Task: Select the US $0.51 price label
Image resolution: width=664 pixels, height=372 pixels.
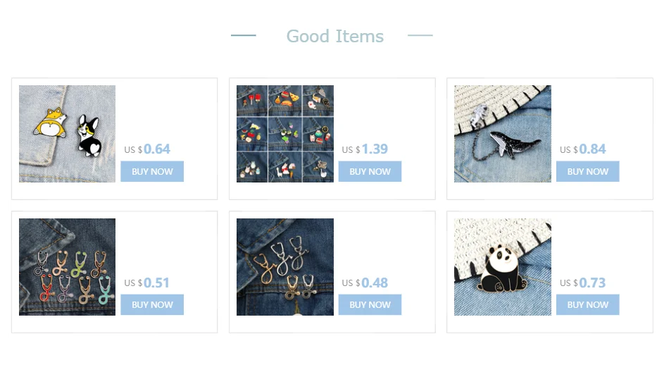Action: coord(146,283)
